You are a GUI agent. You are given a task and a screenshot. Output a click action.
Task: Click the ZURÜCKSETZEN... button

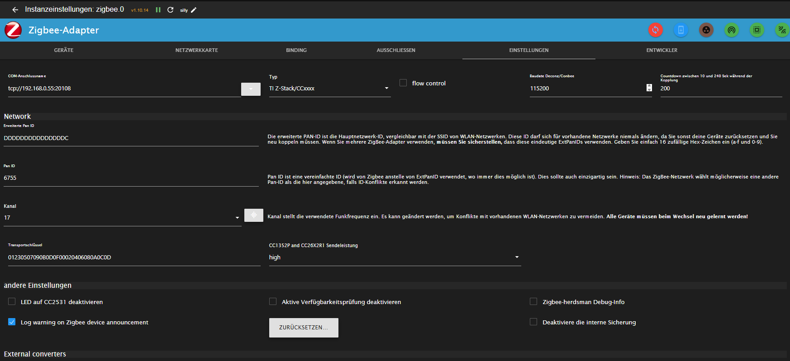pos(304,328)
